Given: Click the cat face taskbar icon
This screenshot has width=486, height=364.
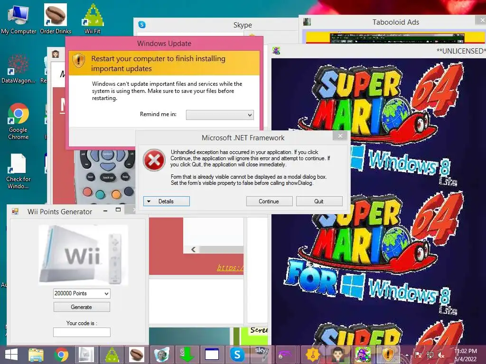Looking at the screenshot, I should click(162, 355).
